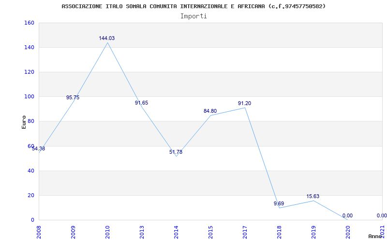Select the 15.63 data label
This screenshot has width=387, height=241.
click(313, 196)
